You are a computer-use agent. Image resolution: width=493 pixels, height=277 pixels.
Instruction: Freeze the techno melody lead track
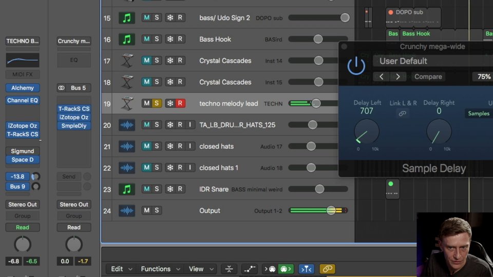pos(170,103)
